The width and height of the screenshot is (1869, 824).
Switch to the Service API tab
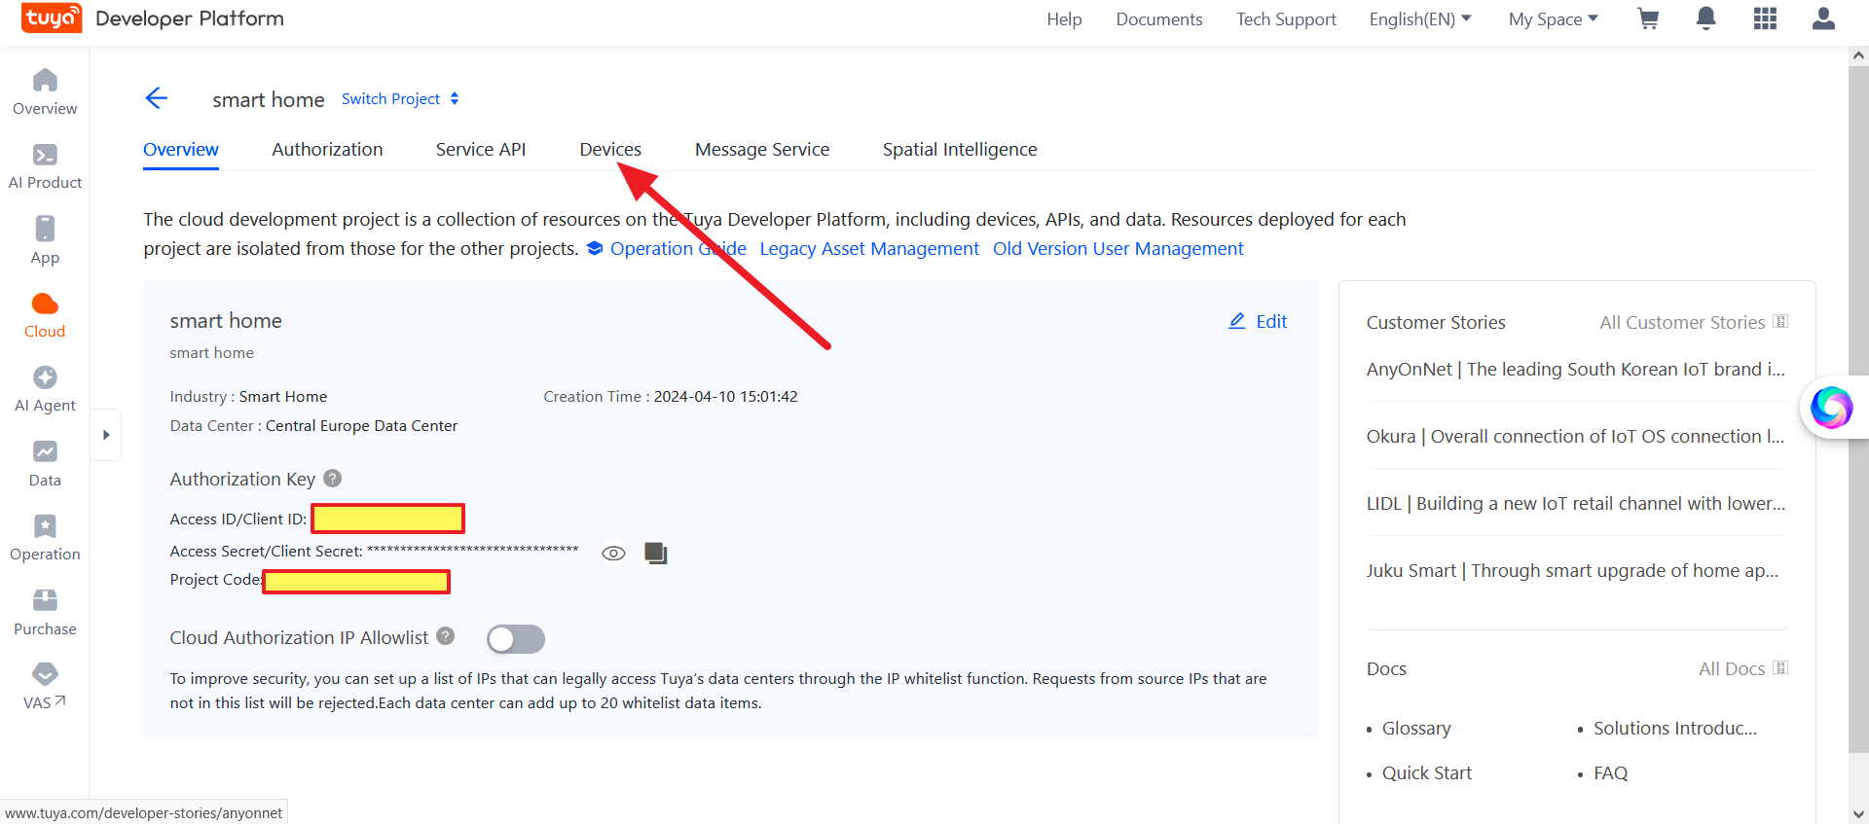point(481,150)
